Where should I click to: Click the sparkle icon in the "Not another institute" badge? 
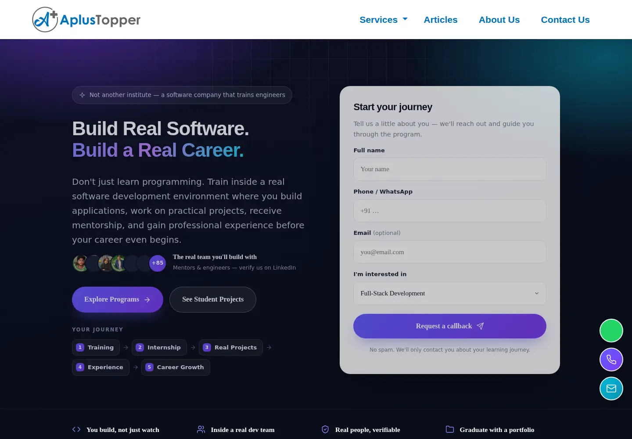(x=82, y=95)
